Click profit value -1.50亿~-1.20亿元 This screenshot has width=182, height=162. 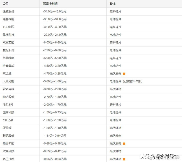(55, 120)
